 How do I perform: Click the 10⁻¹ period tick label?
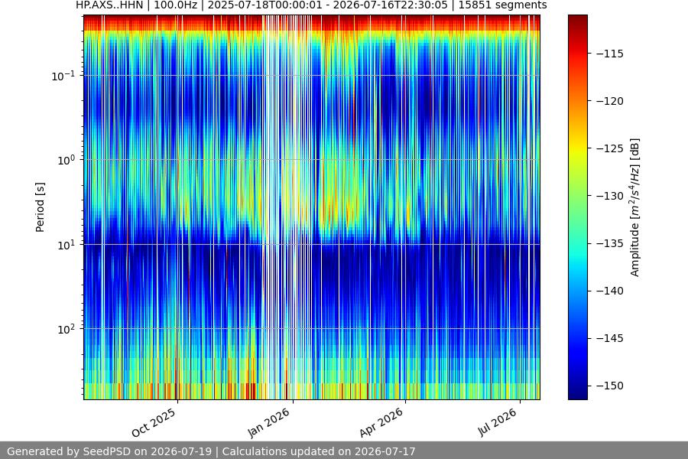click(63, 76)
